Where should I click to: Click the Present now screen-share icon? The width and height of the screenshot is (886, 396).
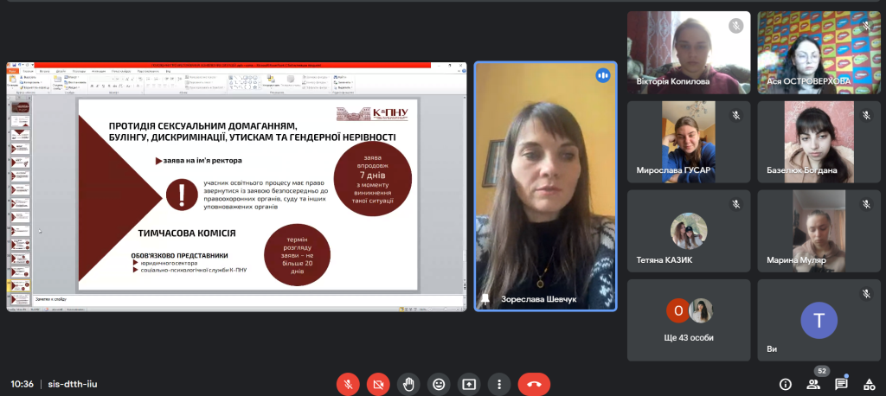(469, 383)
